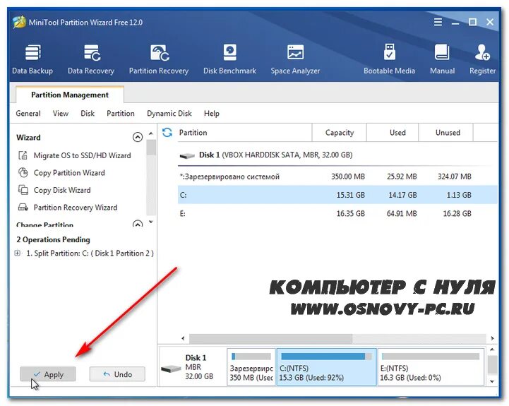The width and height of the screenshot is (509, 406).
Task: Click the Copy Disk Wizard icon
Action: 23,190
